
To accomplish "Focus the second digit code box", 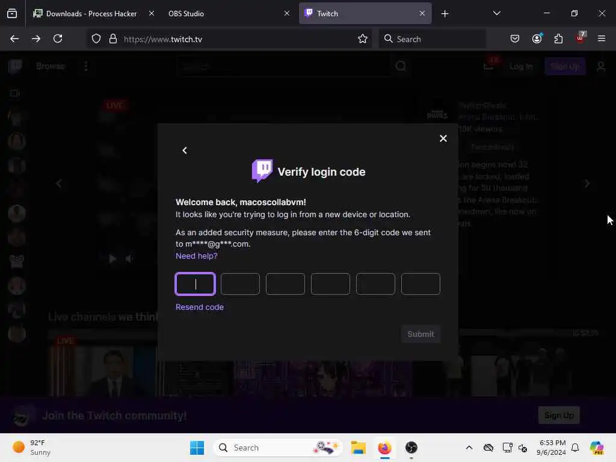I will [x=240, y=284].
